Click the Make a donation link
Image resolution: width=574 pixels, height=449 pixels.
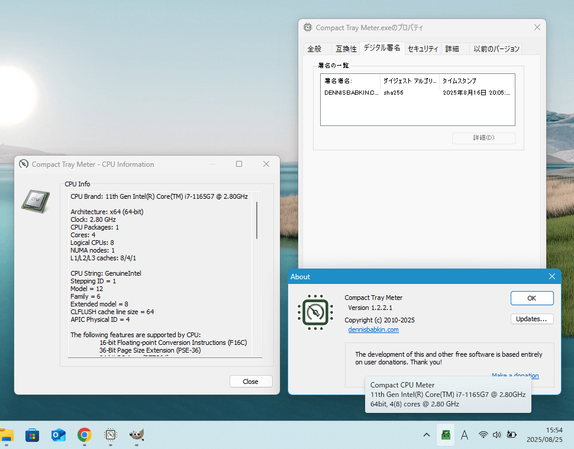click(515, 376)
